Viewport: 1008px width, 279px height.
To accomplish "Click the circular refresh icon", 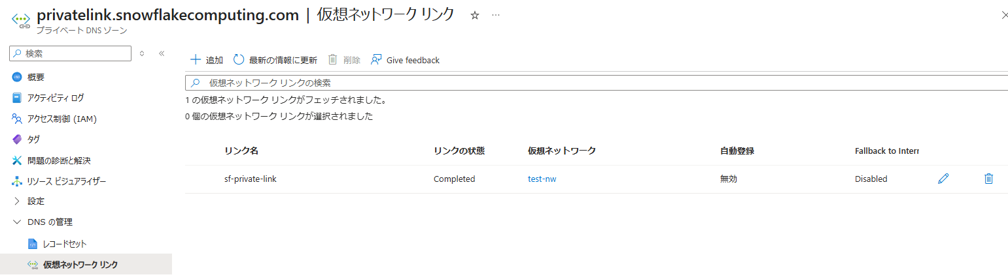I will pyautogui.click(x=239, y=60).
